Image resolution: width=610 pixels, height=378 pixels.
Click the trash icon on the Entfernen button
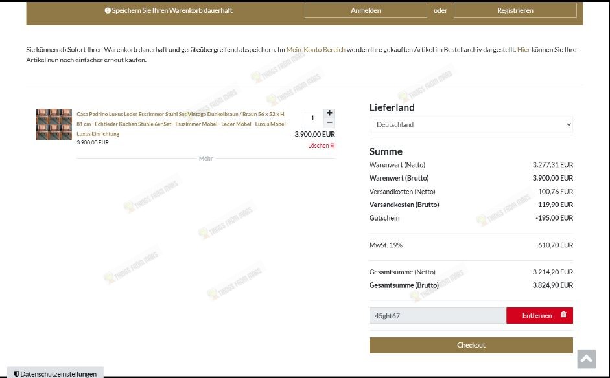pos(563,315)
